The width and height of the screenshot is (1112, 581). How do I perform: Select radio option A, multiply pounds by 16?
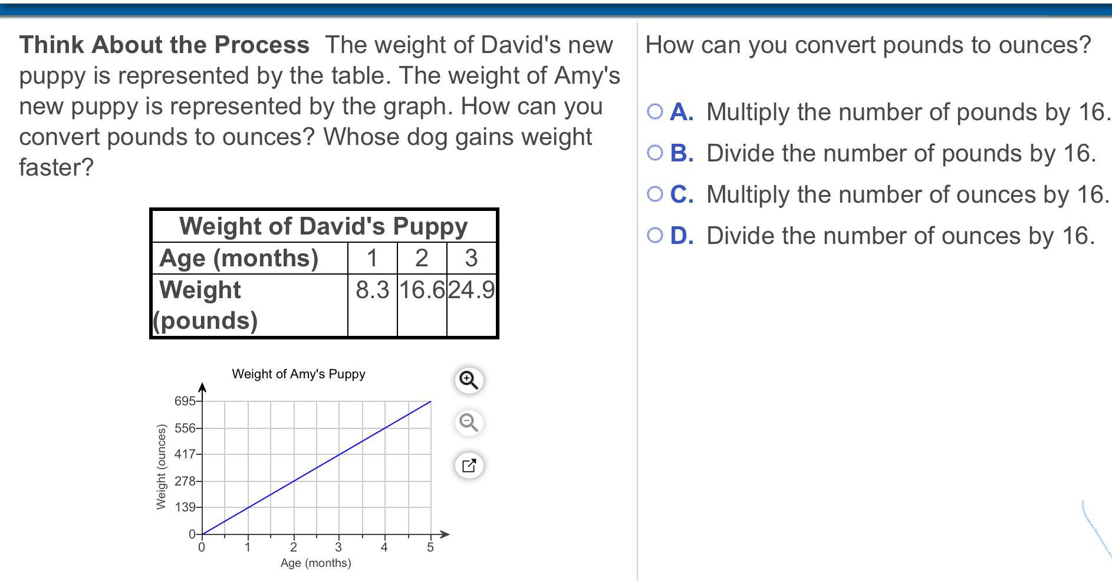click(655, 112)
